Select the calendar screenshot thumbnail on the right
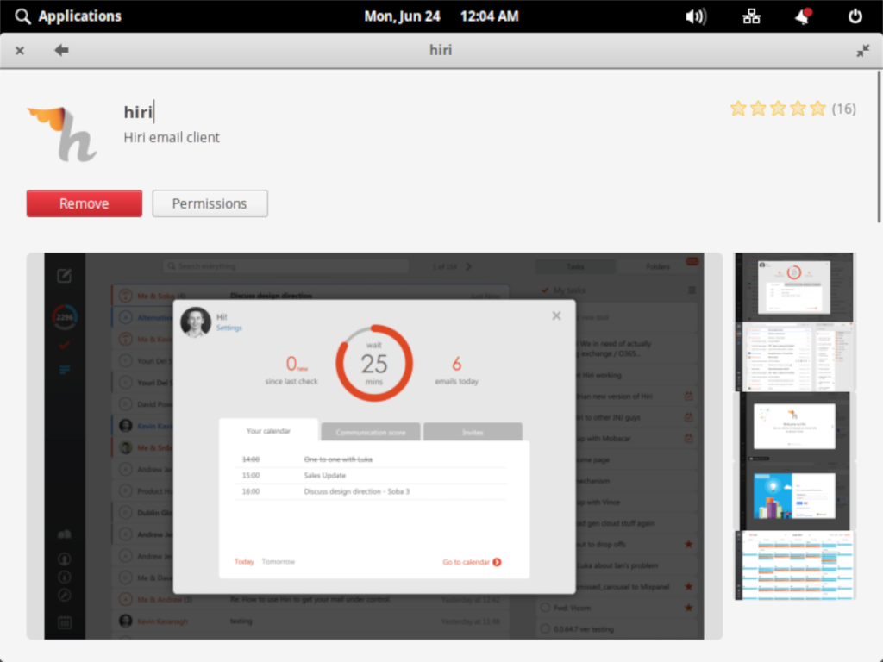This screenshot has height=662, width=883. pos(793,566)
